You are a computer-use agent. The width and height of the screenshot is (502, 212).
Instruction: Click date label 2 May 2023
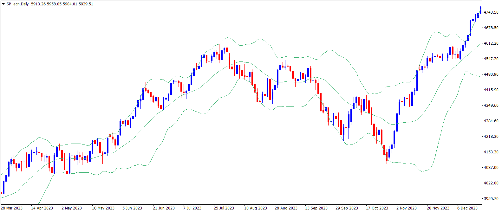pos(71,208)
